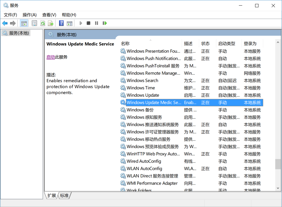Image resolution: width=282 pixels, height=207 pixels.
Task: Switch to the 扩展 tab
Action: coord(52,196)
